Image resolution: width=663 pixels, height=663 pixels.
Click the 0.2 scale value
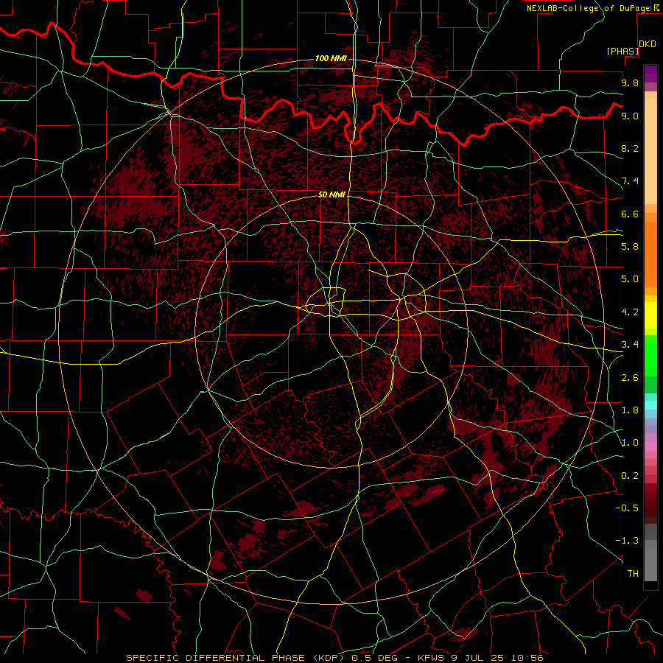click(630, 476)
